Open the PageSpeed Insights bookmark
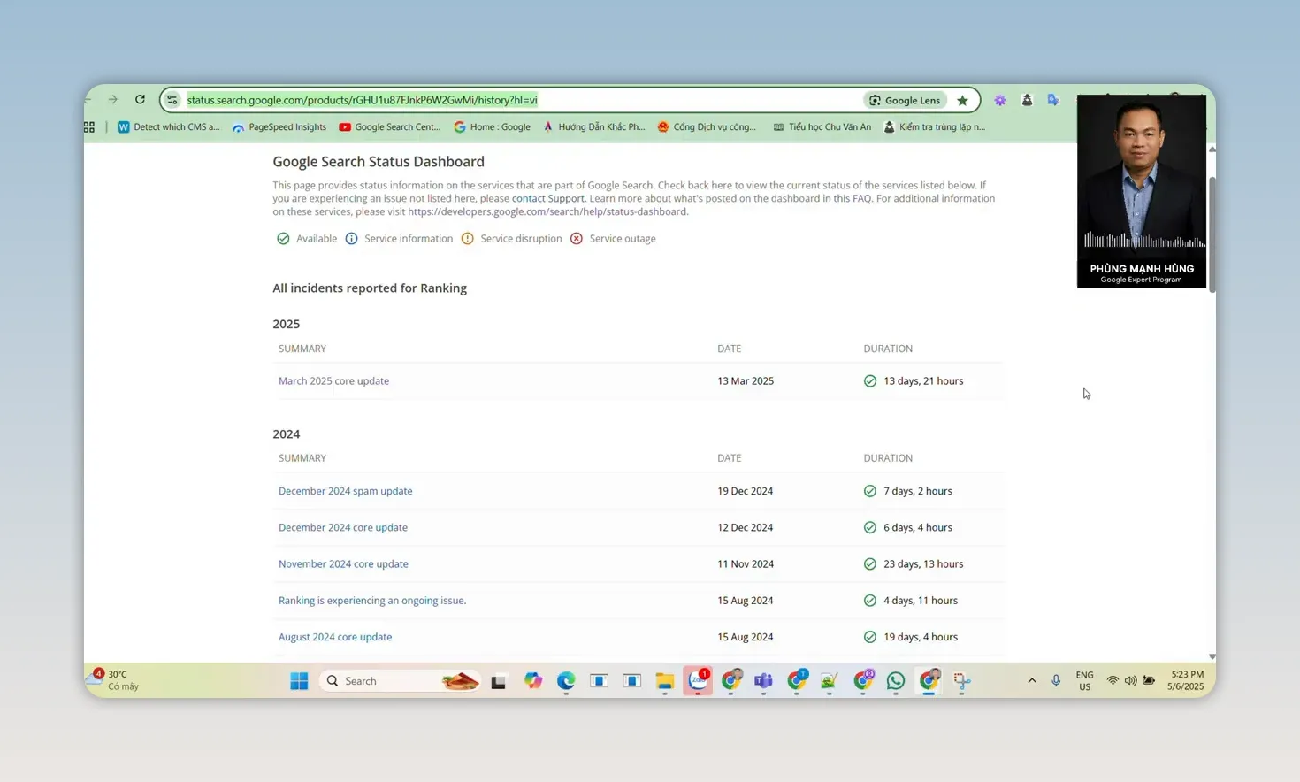Screen dimensions: 1300x782 point(279,127)
